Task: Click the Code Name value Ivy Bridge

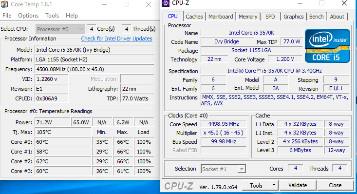Action: (227, 41)
